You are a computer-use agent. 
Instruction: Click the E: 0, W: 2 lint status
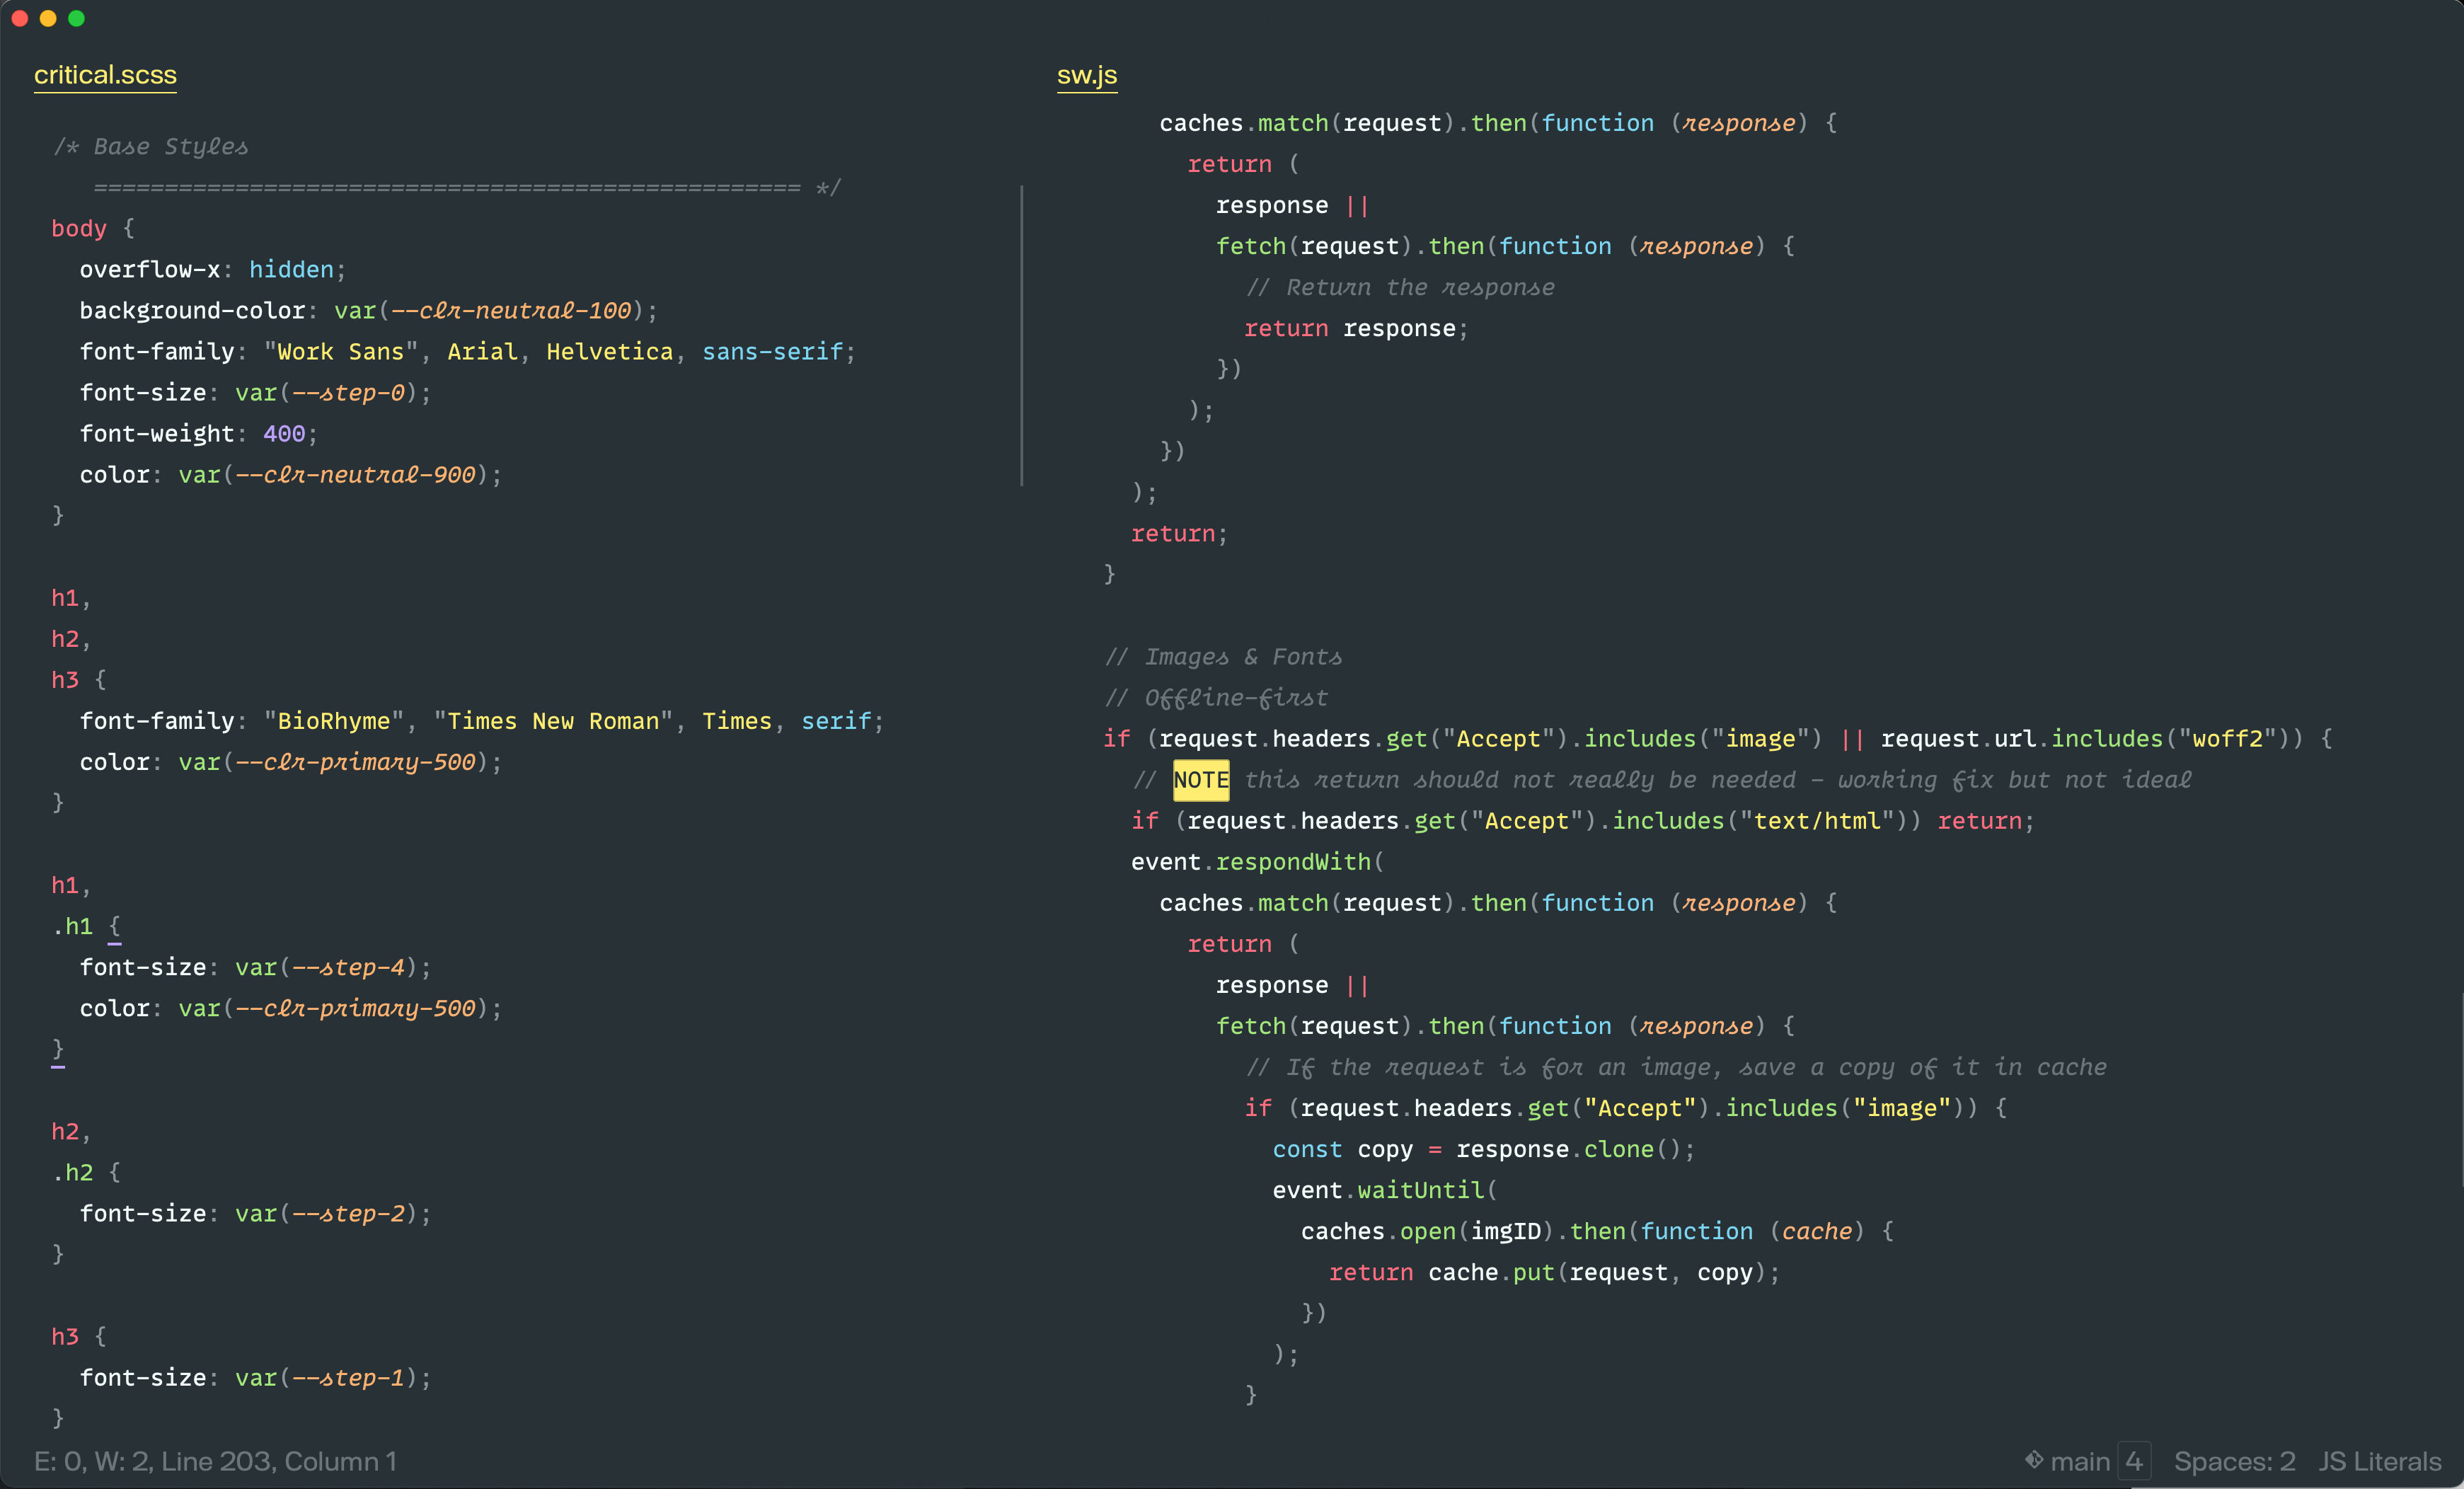click(x=91, y=1461)
